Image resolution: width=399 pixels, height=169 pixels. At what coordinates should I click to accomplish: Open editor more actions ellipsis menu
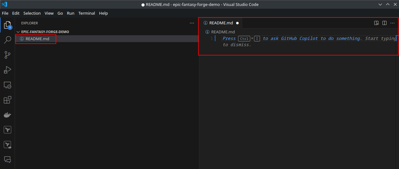tap(393, 23)
